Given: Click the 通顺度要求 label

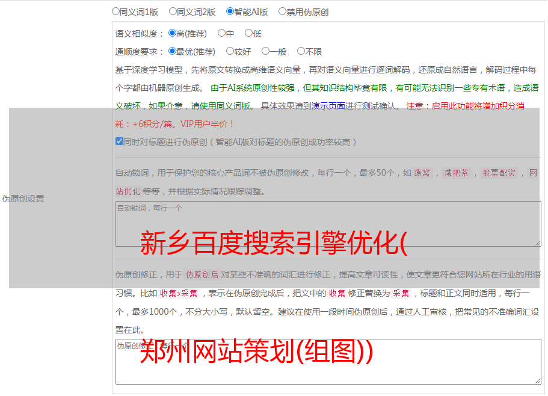Looking at the screenshot, I should [x=140, y=52].
